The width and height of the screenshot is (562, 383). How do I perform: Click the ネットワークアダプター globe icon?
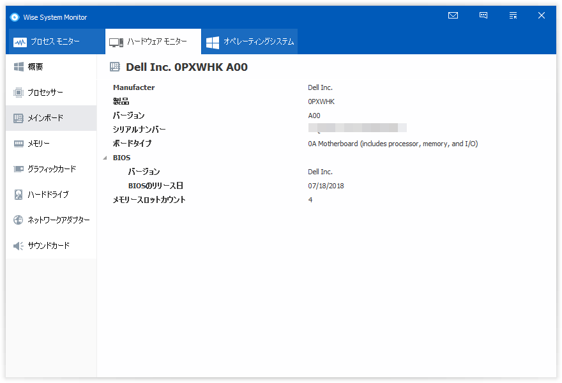(x=19, y=220)
